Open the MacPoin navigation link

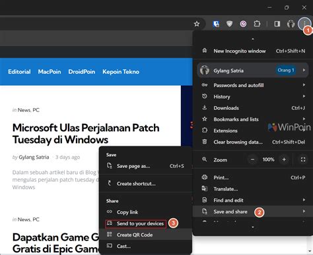click(x=50, y=72)
